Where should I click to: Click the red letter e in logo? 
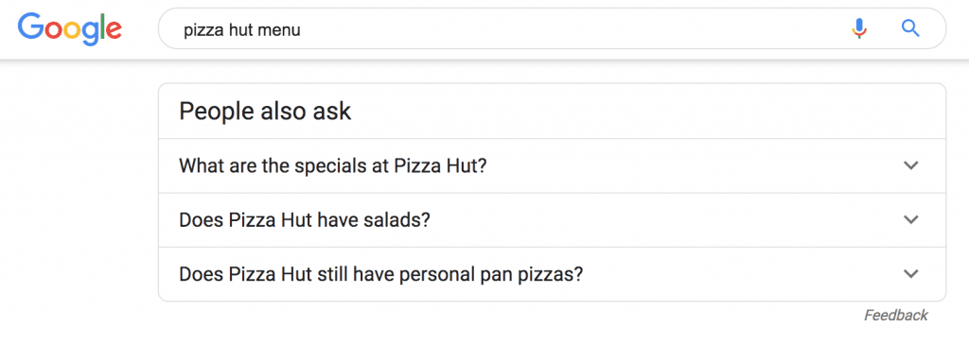pyautogui.click(x=113, y=29)
